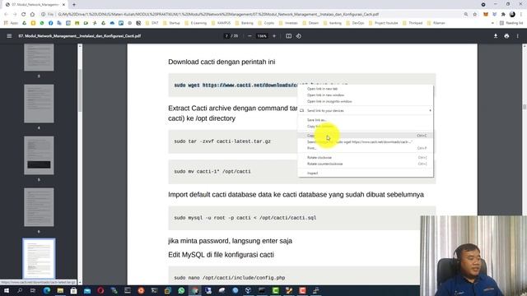Print the PDF using printer icon

point(506,36)
